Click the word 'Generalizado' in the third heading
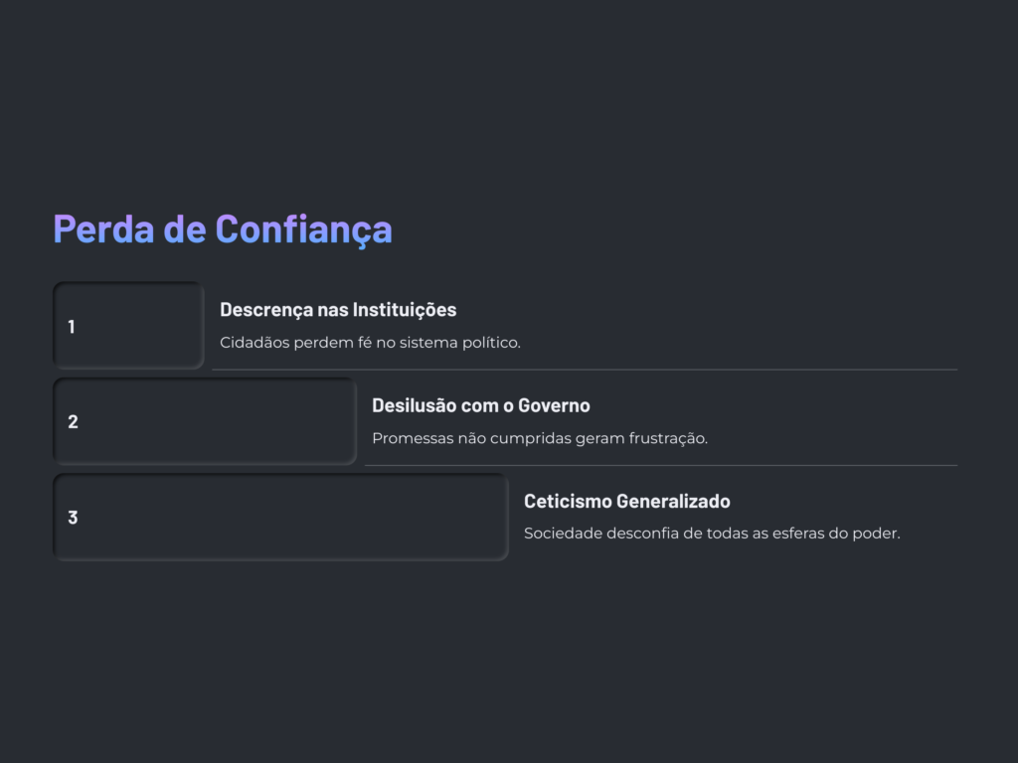The height and width of the screenshot is (763, 1018). click(673, 501)
